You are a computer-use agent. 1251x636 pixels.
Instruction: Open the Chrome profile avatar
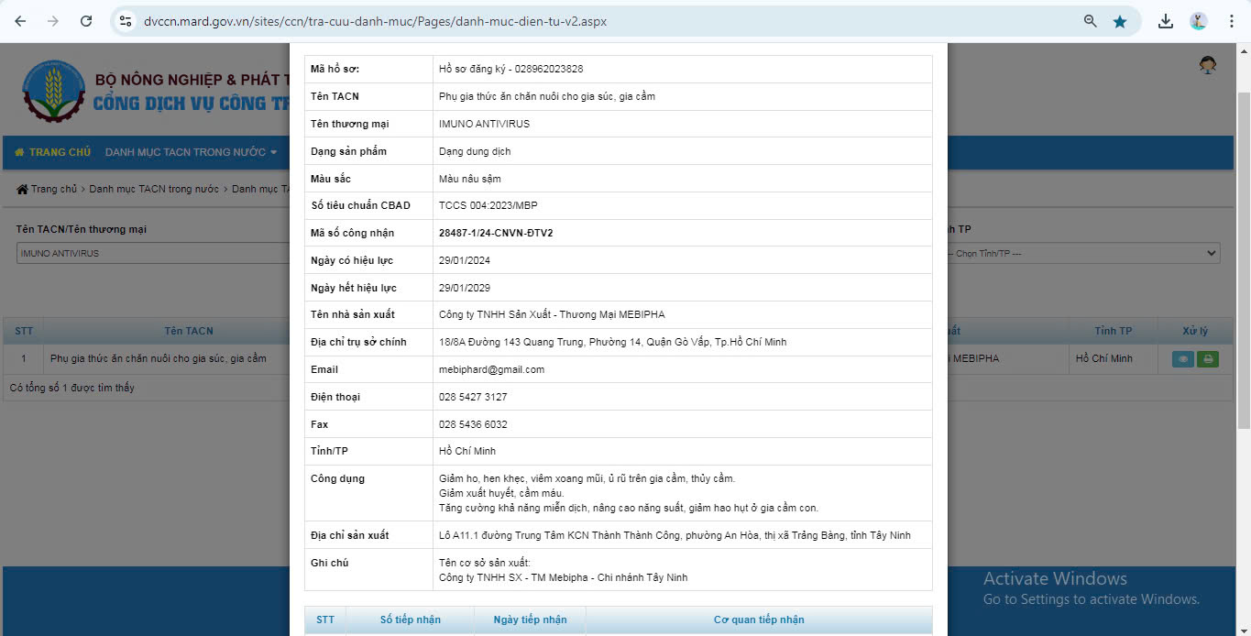(x=1199, y=21)
